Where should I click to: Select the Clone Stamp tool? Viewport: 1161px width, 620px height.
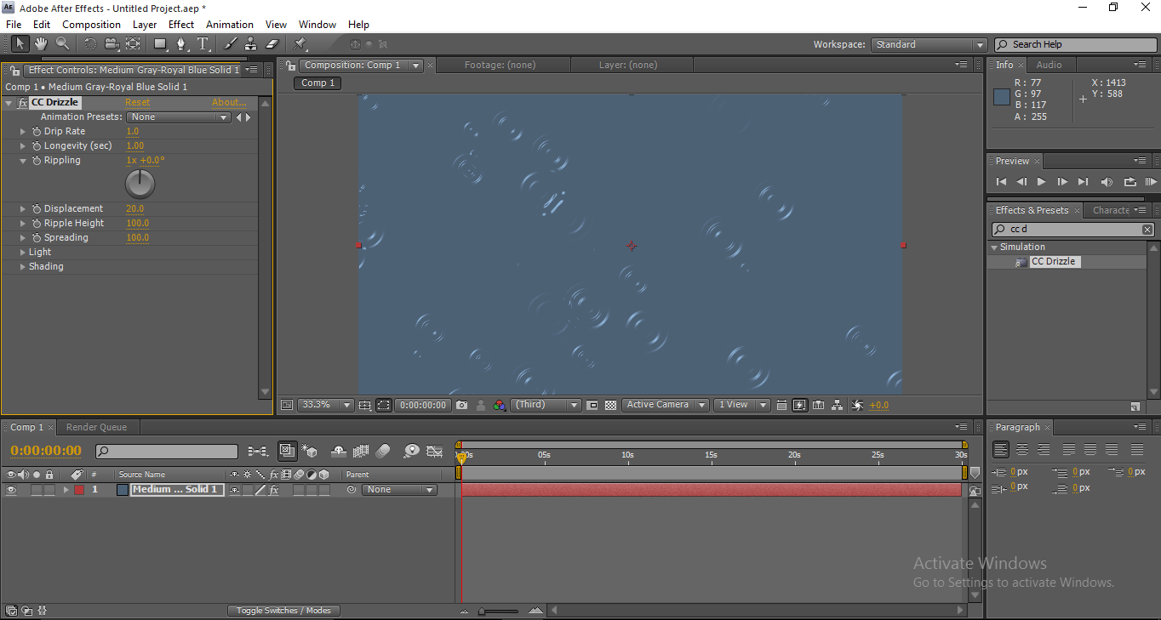point(251,43)
